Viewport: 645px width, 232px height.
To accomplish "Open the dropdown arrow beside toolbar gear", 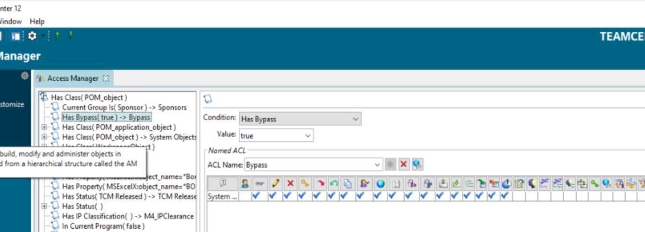I will pyautogui.click(x=42, y=36).
